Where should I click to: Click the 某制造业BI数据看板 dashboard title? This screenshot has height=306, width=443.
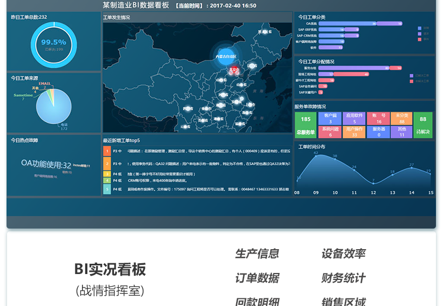click(x=136, y=5)
